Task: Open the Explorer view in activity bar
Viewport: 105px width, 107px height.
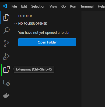Action: coord(6,18)
